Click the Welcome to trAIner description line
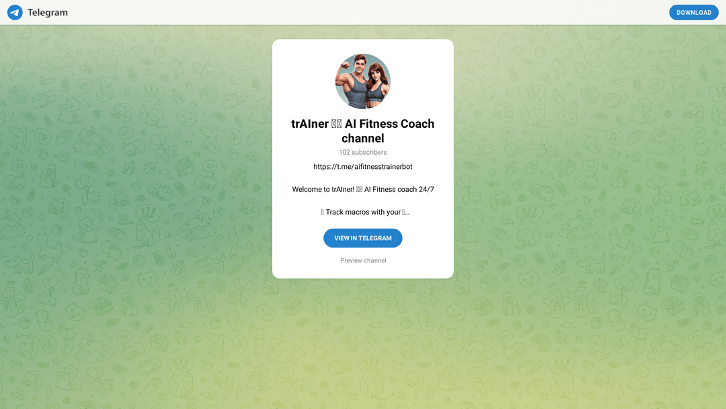This screenshot has height=409, width=726. tap(363, 189)
